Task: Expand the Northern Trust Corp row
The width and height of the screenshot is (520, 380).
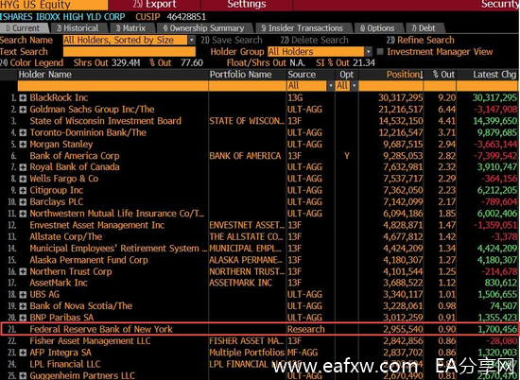Action: (23, 271)
